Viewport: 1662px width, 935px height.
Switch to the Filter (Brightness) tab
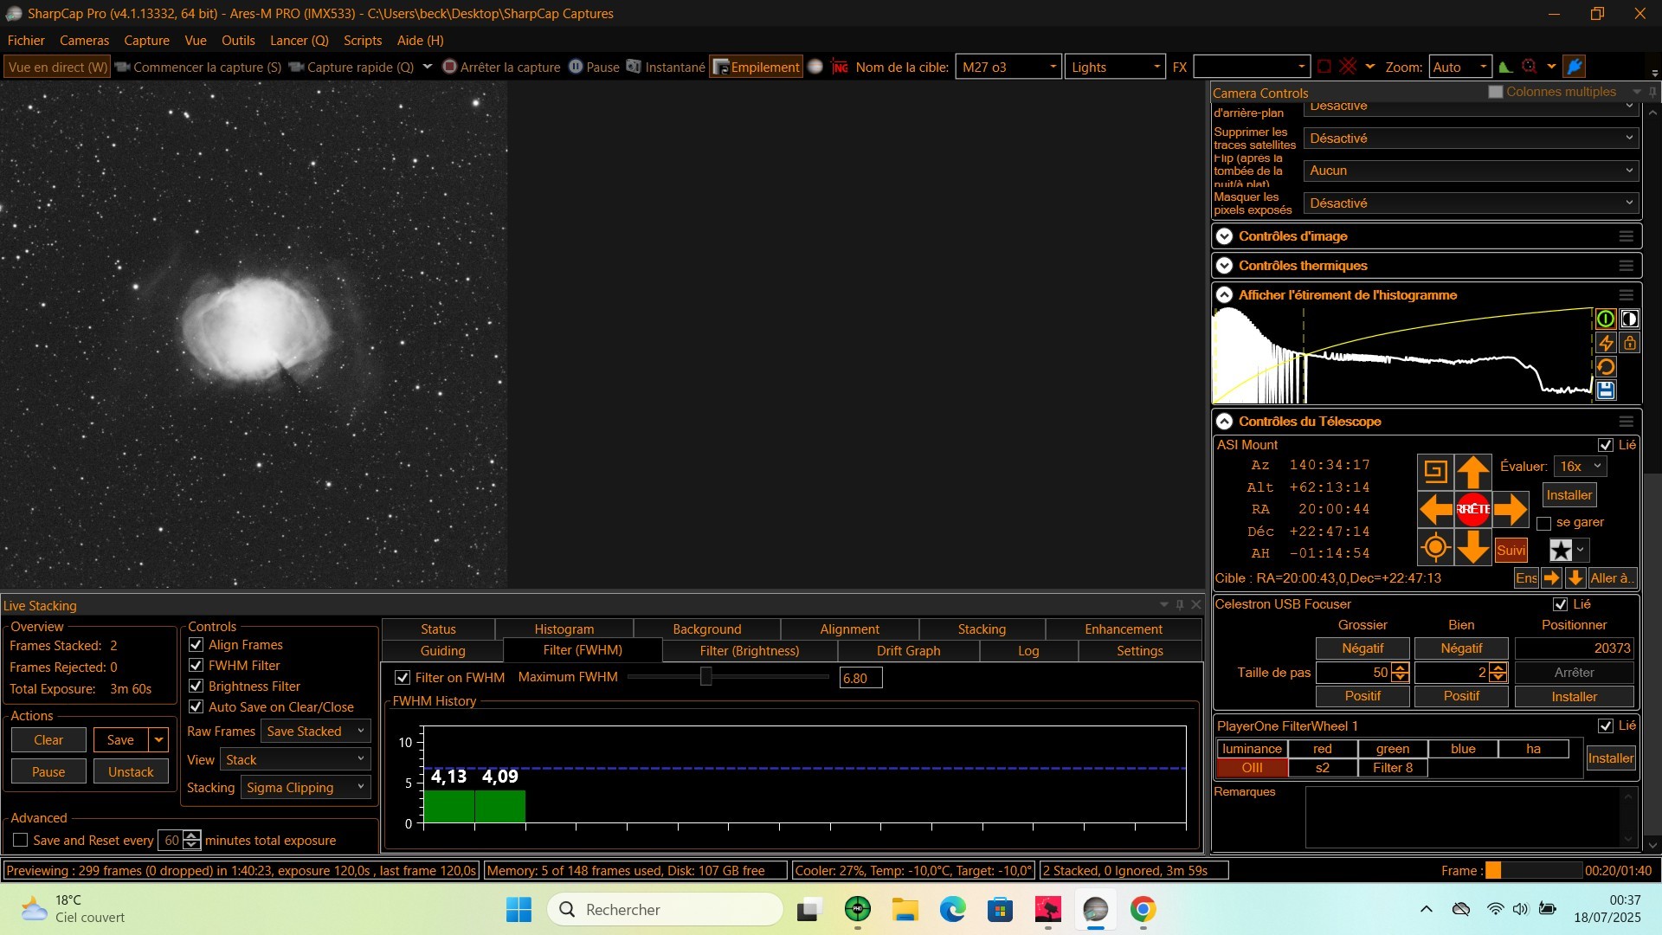pyautogui.click(x=750, y=651)
